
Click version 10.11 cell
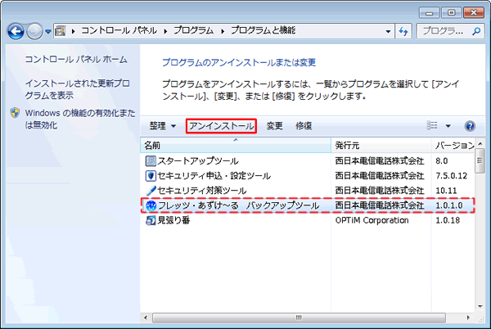tap(446, 191)
